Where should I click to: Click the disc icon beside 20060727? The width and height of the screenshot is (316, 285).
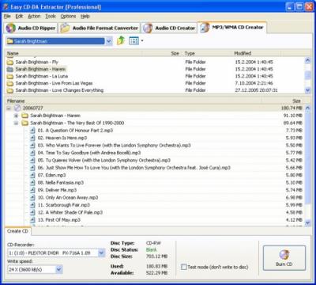pos(17,108)
